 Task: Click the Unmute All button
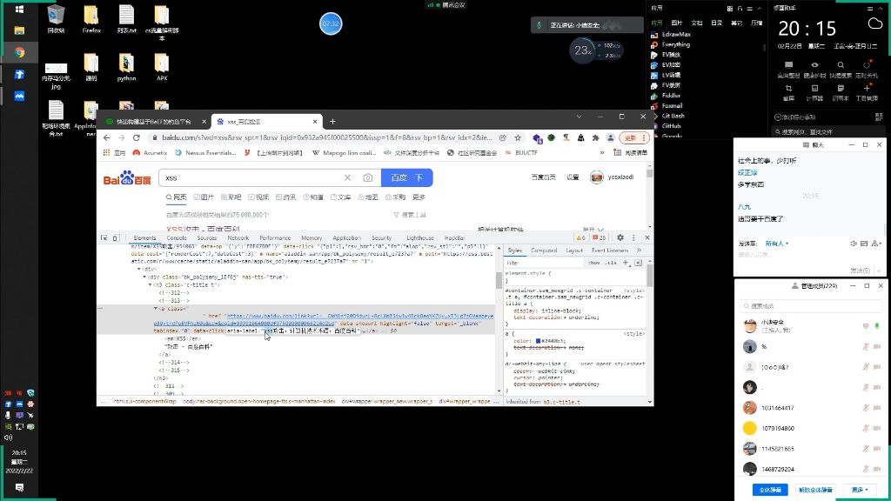coord(815,490)
